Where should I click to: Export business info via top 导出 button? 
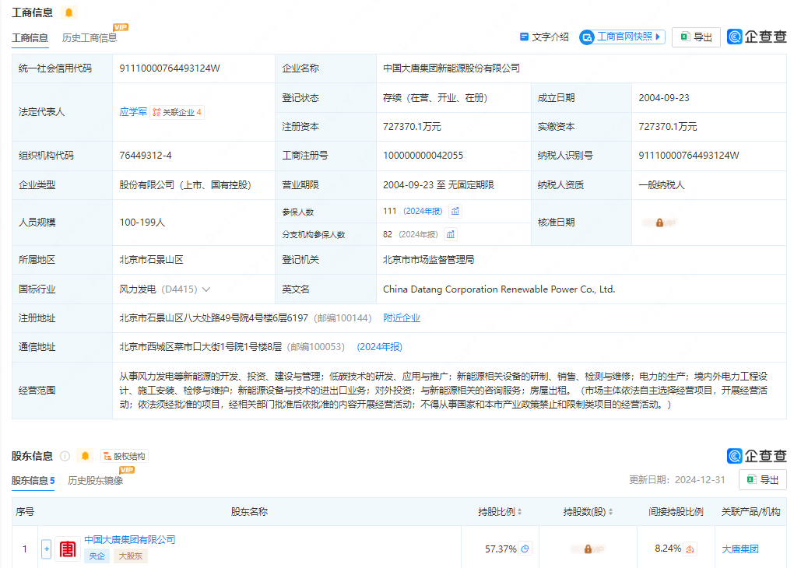[696, 37]
